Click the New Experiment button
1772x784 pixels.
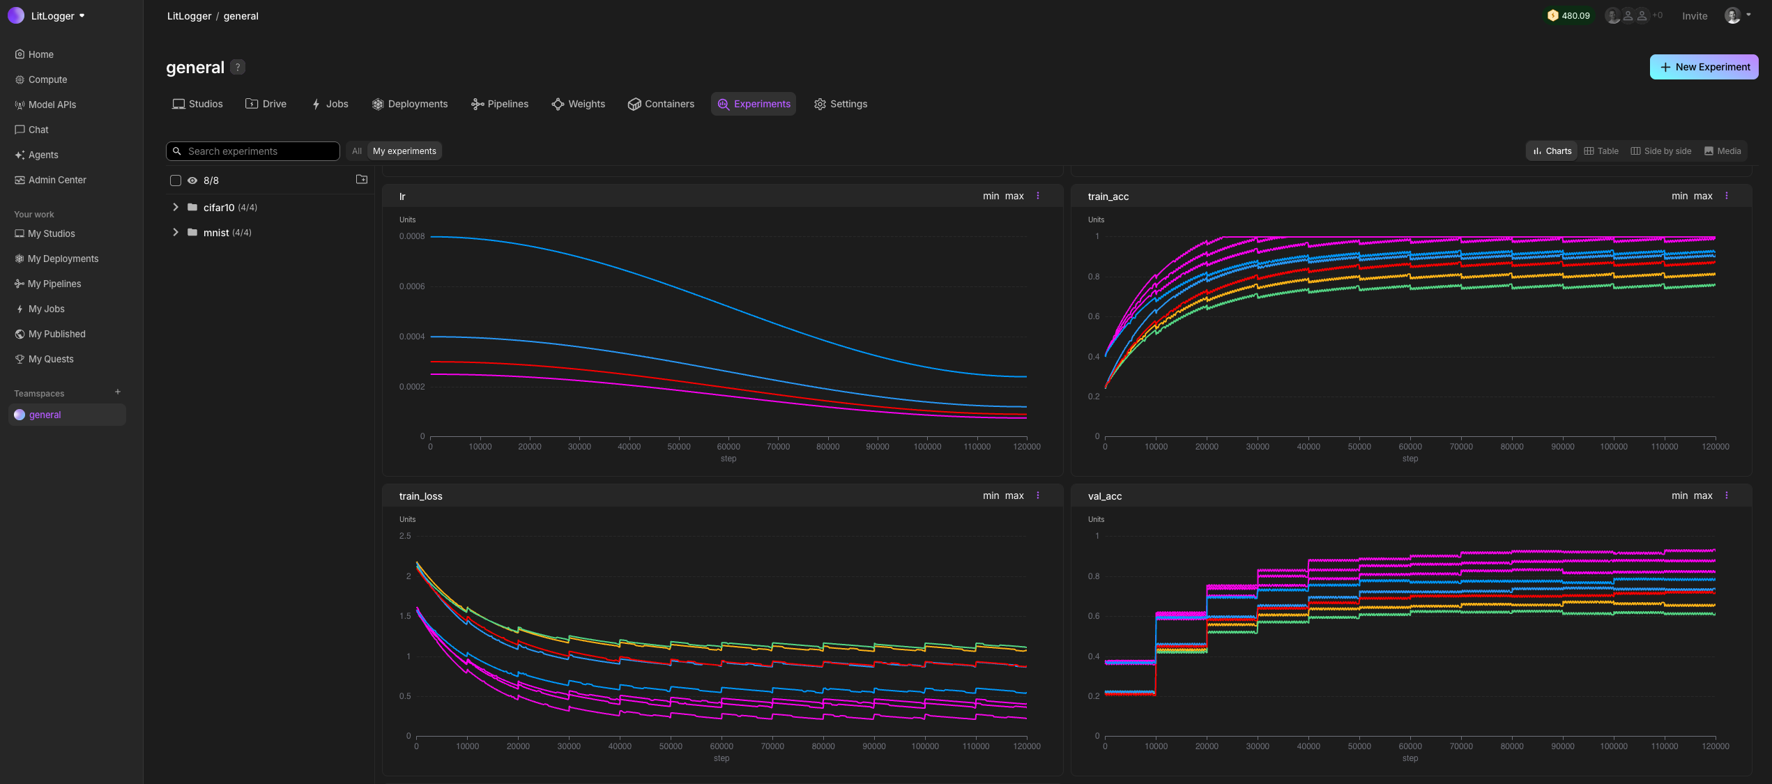tap(1704, 67)
